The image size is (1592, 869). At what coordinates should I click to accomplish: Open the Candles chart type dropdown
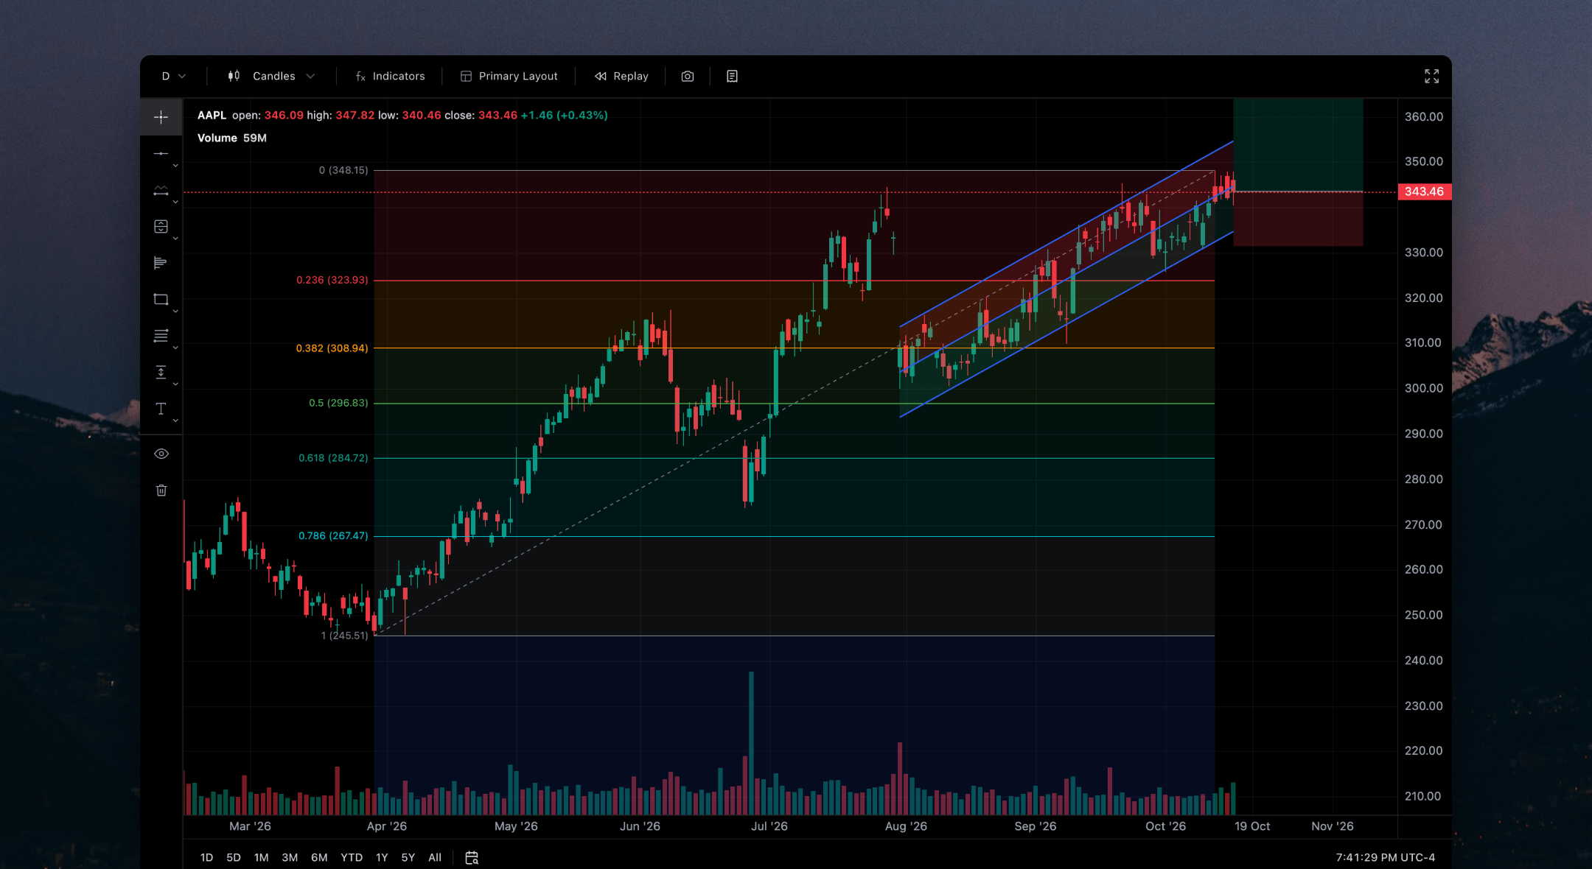point(272,76)
